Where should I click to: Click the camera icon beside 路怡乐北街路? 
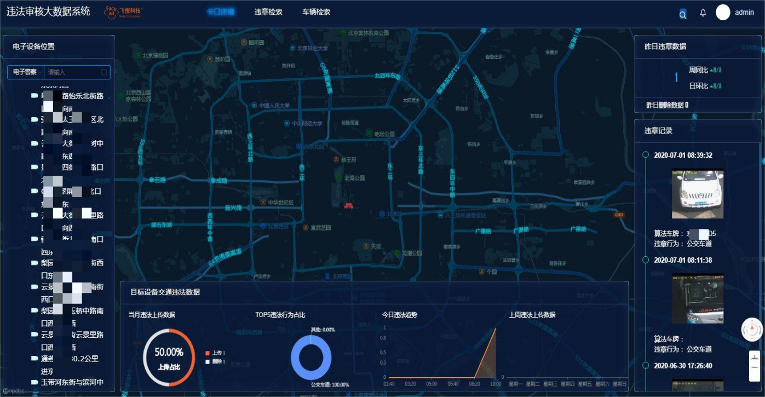[x=34, y=96]
